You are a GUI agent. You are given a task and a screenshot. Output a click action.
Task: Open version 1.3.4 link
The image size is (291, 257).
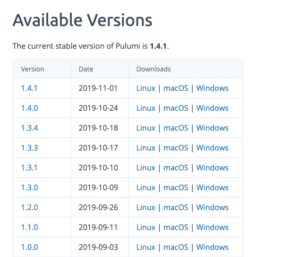[29, 128]
